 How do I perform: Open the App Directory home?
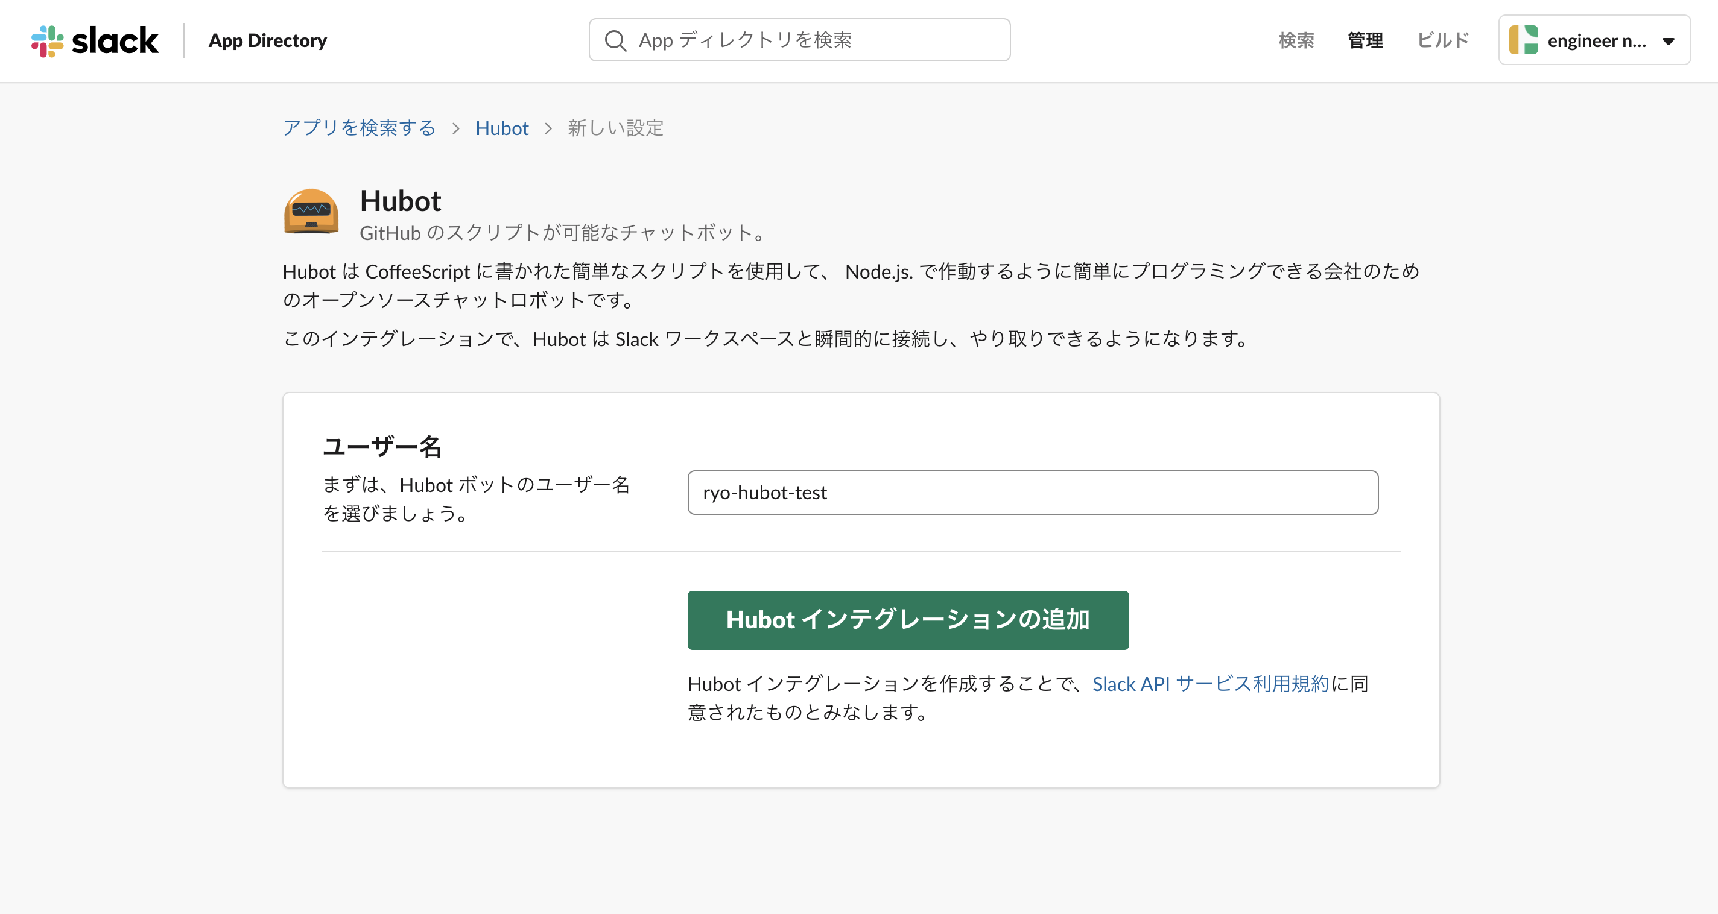[x=266, y=40]
